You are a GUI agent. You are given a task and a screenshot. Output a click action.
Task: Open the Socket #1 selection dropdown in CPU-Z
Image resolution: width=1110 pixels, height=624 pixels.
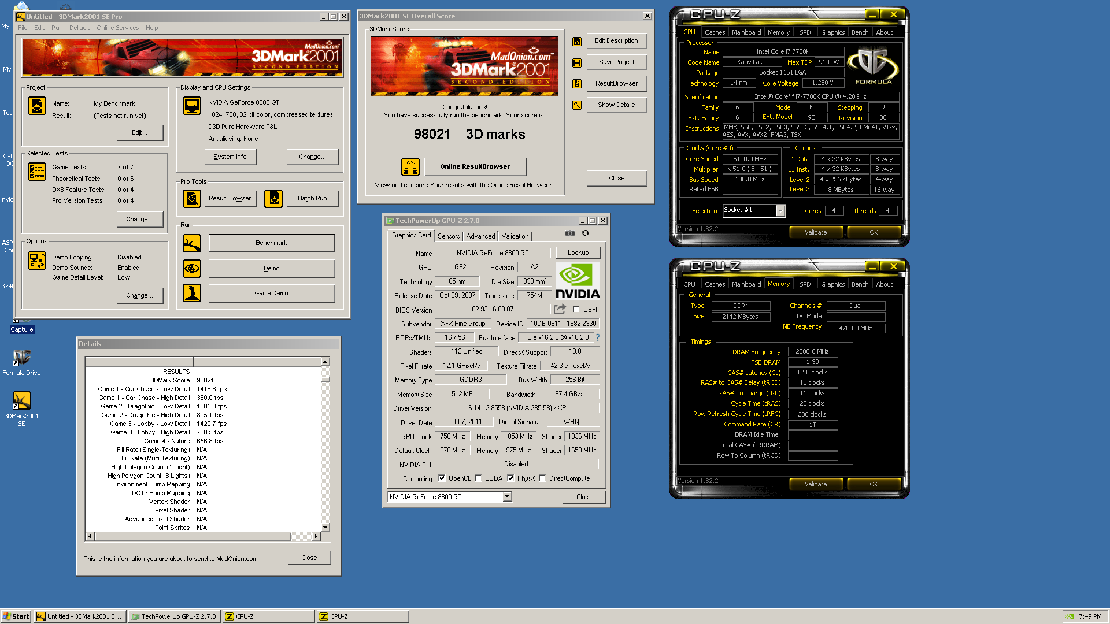(780, 211)
